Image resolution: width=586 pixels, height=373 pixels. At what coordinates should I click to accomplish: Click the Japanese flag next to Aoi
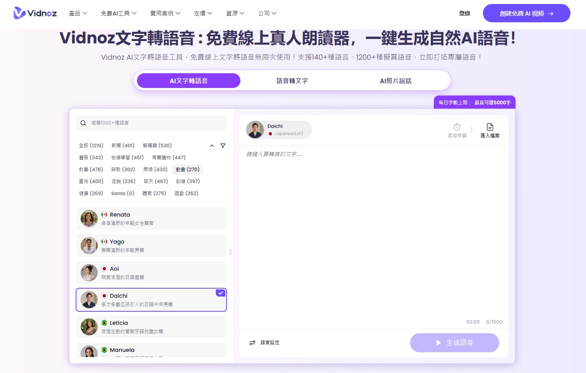click(104, 269)
